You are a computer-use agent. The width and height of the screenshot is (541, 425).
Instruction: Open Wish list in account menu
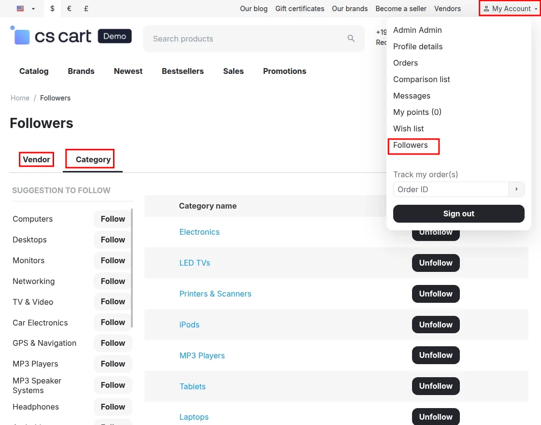pos(408,128)
